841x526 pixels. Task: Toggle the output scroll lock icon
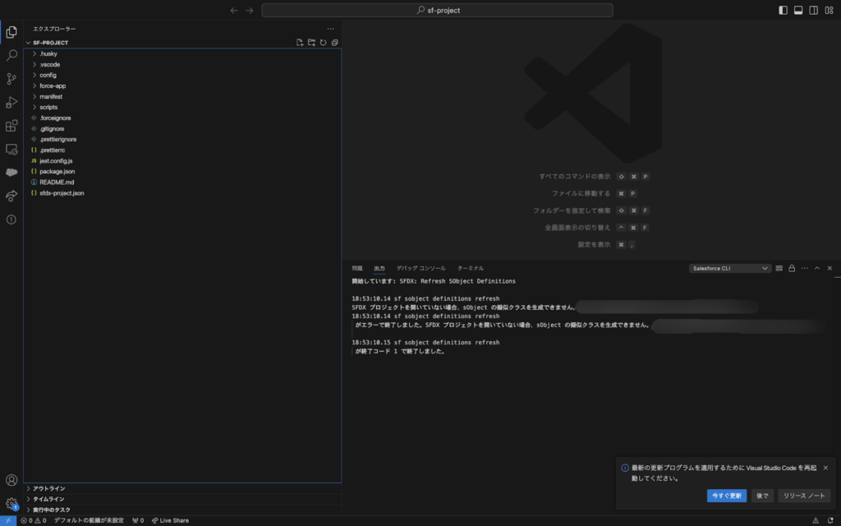click(792, 268)
